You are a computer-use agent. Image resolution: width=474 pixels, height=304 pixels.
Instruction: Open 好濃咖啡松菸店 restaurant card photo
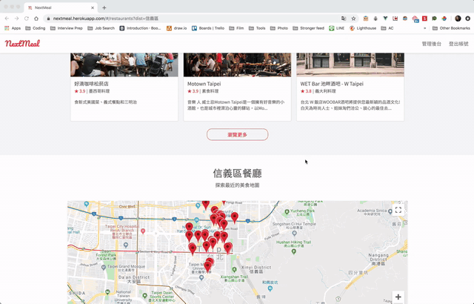click(x=124, y=65)
